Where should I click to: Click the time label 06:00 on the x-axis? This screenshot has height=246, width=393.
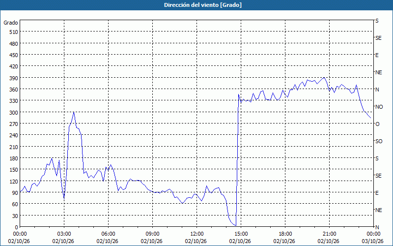point(108,234)
